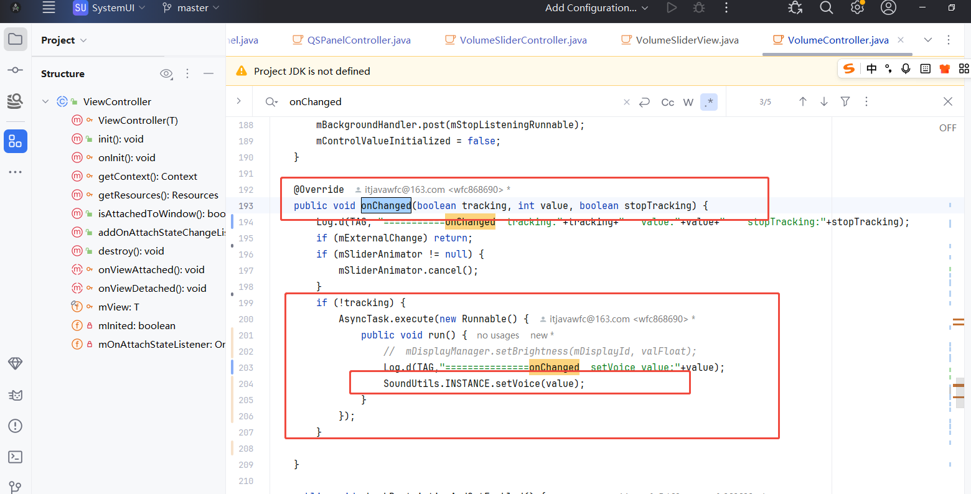Switch to VolumeSliderView.java tab
971x494 pixels.
[680, 40]
